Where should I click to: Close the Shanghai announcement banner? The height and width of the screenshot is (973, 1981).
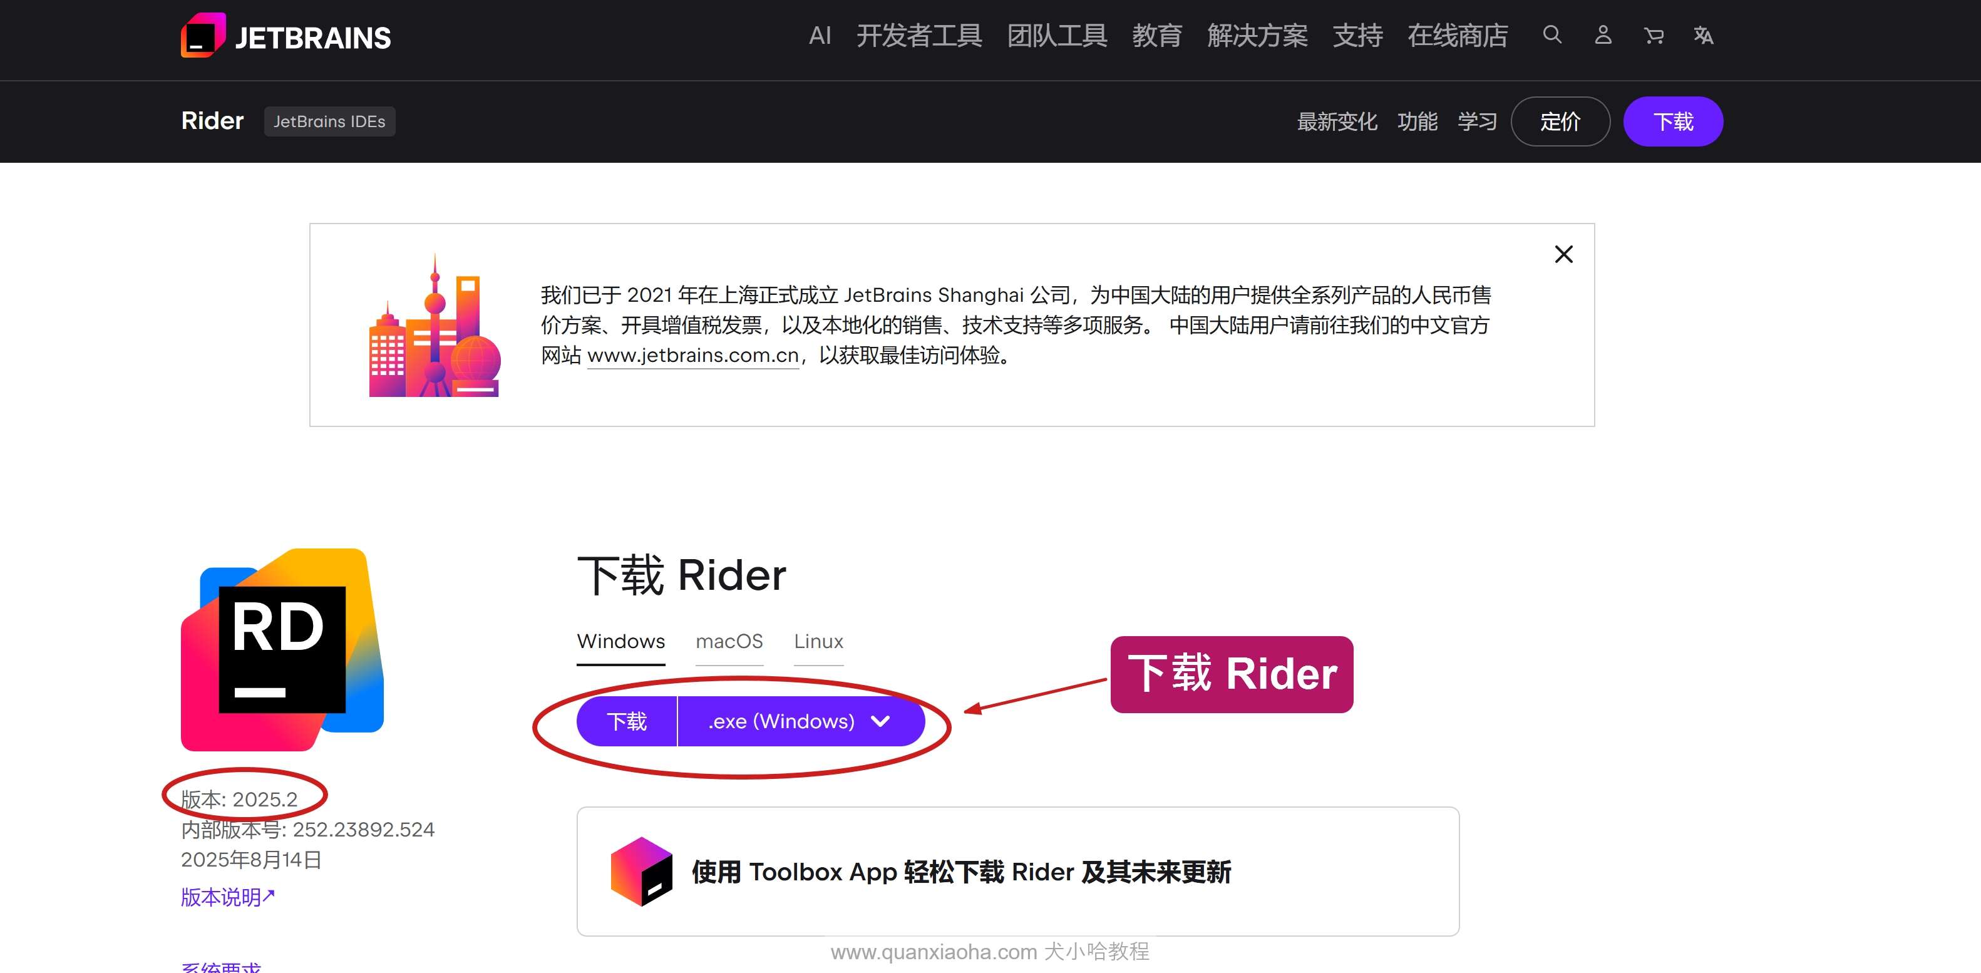pyautogui.click(x=1563, y=254)
